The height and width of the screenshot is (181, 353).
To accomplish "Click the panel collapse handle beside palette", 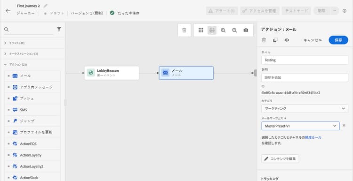I will [65, 103].
